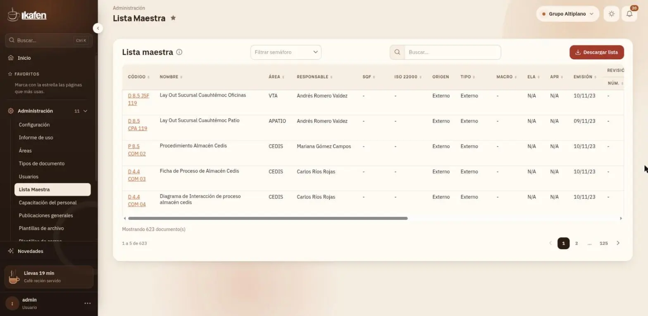The height and width of the screenshot is (316, 648).
Task: Click the magnifier icon in table search
Action: tap(397, 52)
